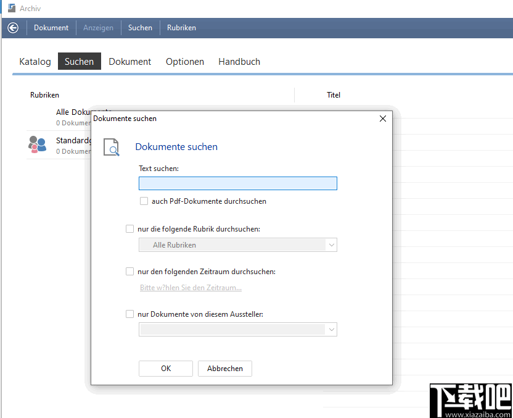Click the Standard group people icon
513x418 pixels.
[37, 144]
